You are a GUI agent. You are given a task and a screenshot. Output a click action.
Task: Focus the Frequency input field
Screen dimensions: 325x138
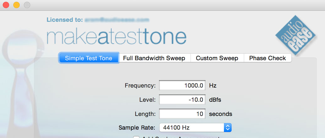tap(182, 85)
